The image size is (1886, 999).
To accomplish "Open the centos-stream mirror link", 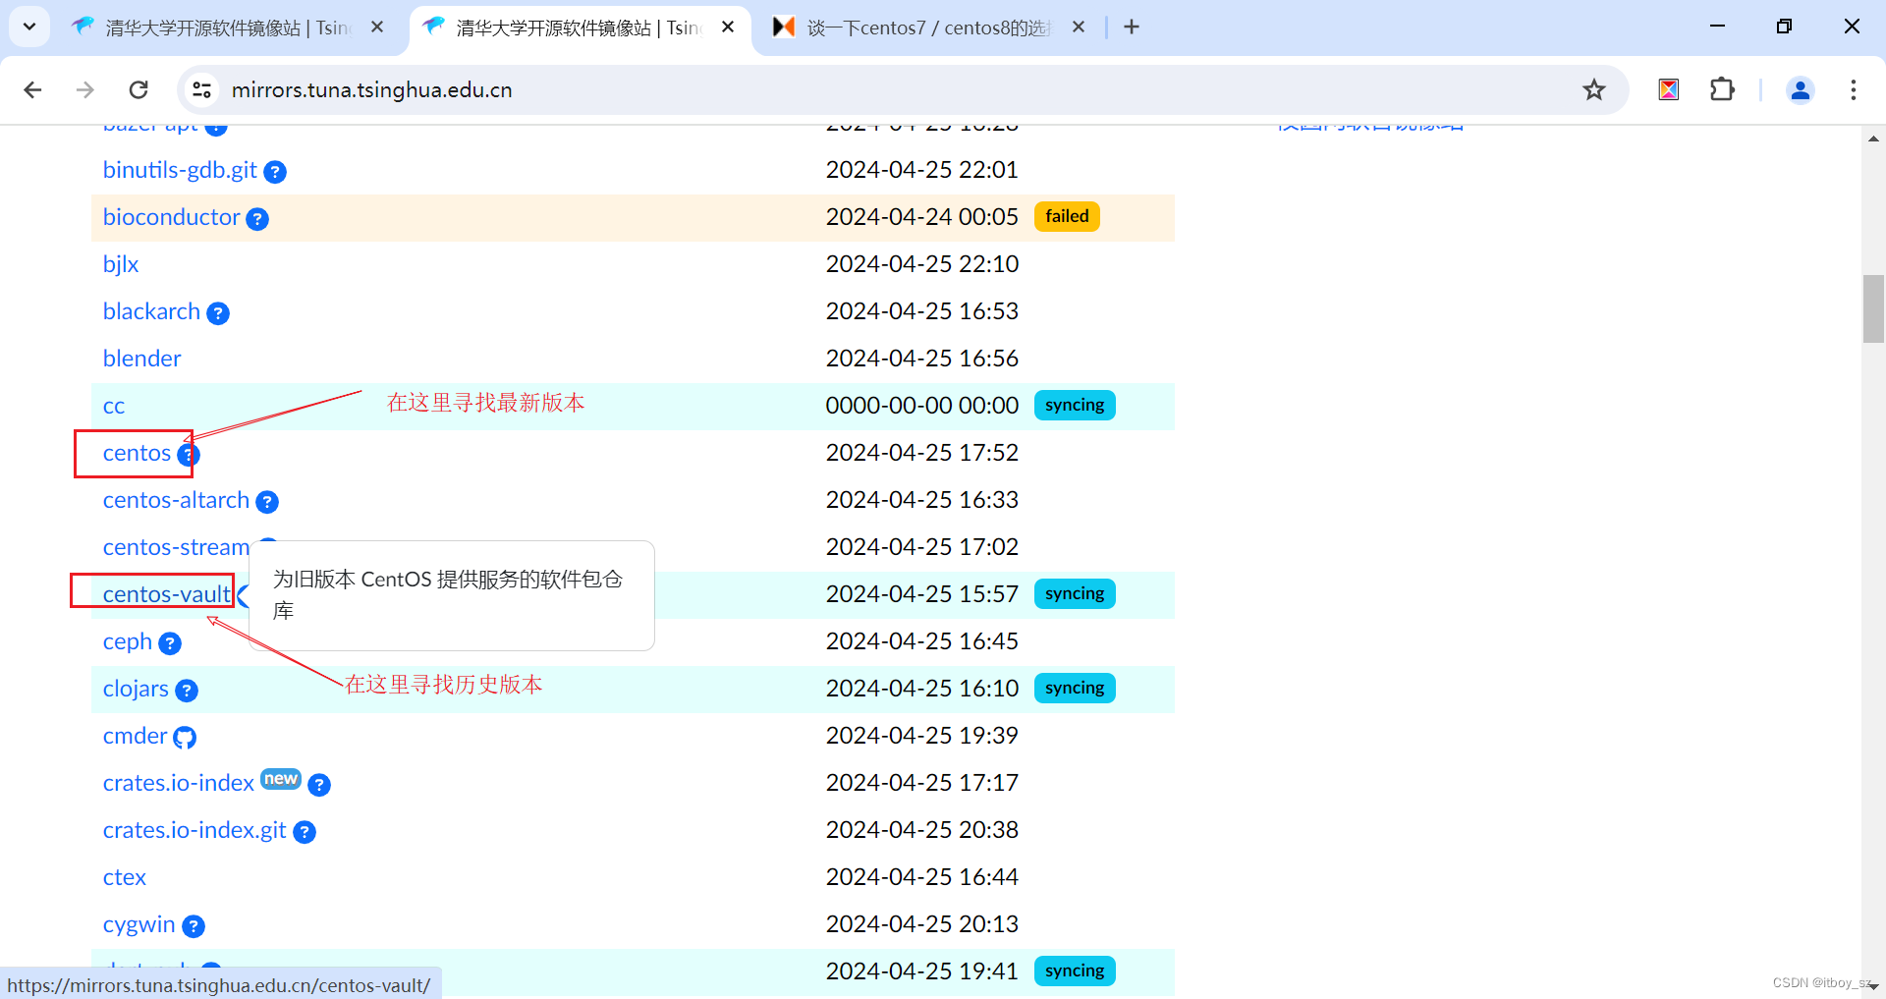I will coord(176,547).
